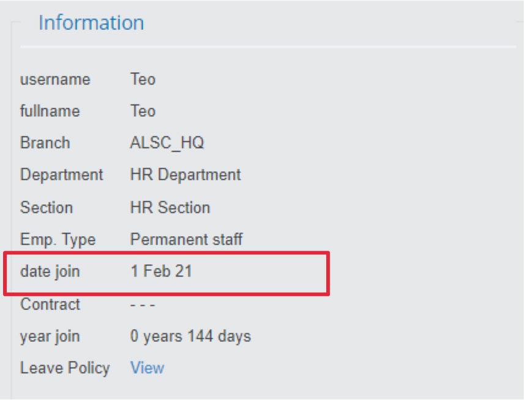Click the Contract dashes value

coord(143,305)
